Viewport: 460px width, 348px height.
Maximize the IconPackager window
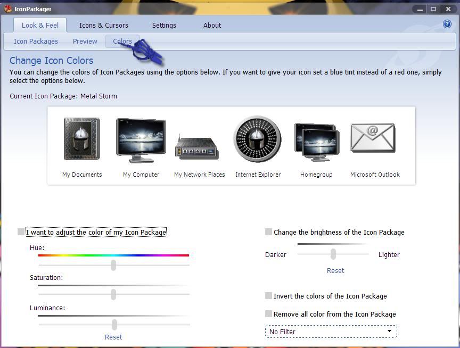[433, 10]
